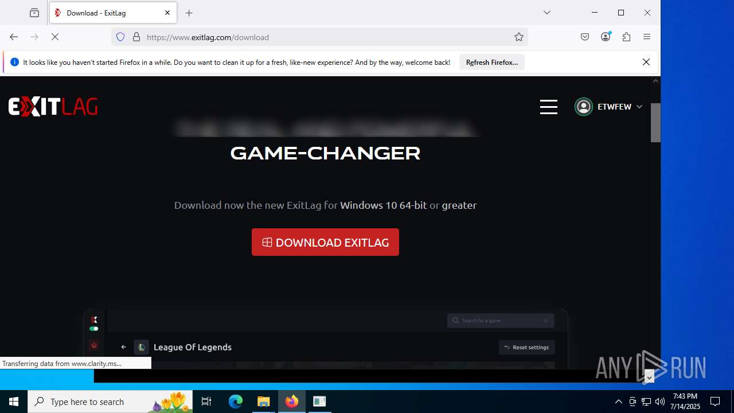The width and height of the screenshot is (734, 413).
Task: Click the Refresh Firefox button
Action: point(492,62)
